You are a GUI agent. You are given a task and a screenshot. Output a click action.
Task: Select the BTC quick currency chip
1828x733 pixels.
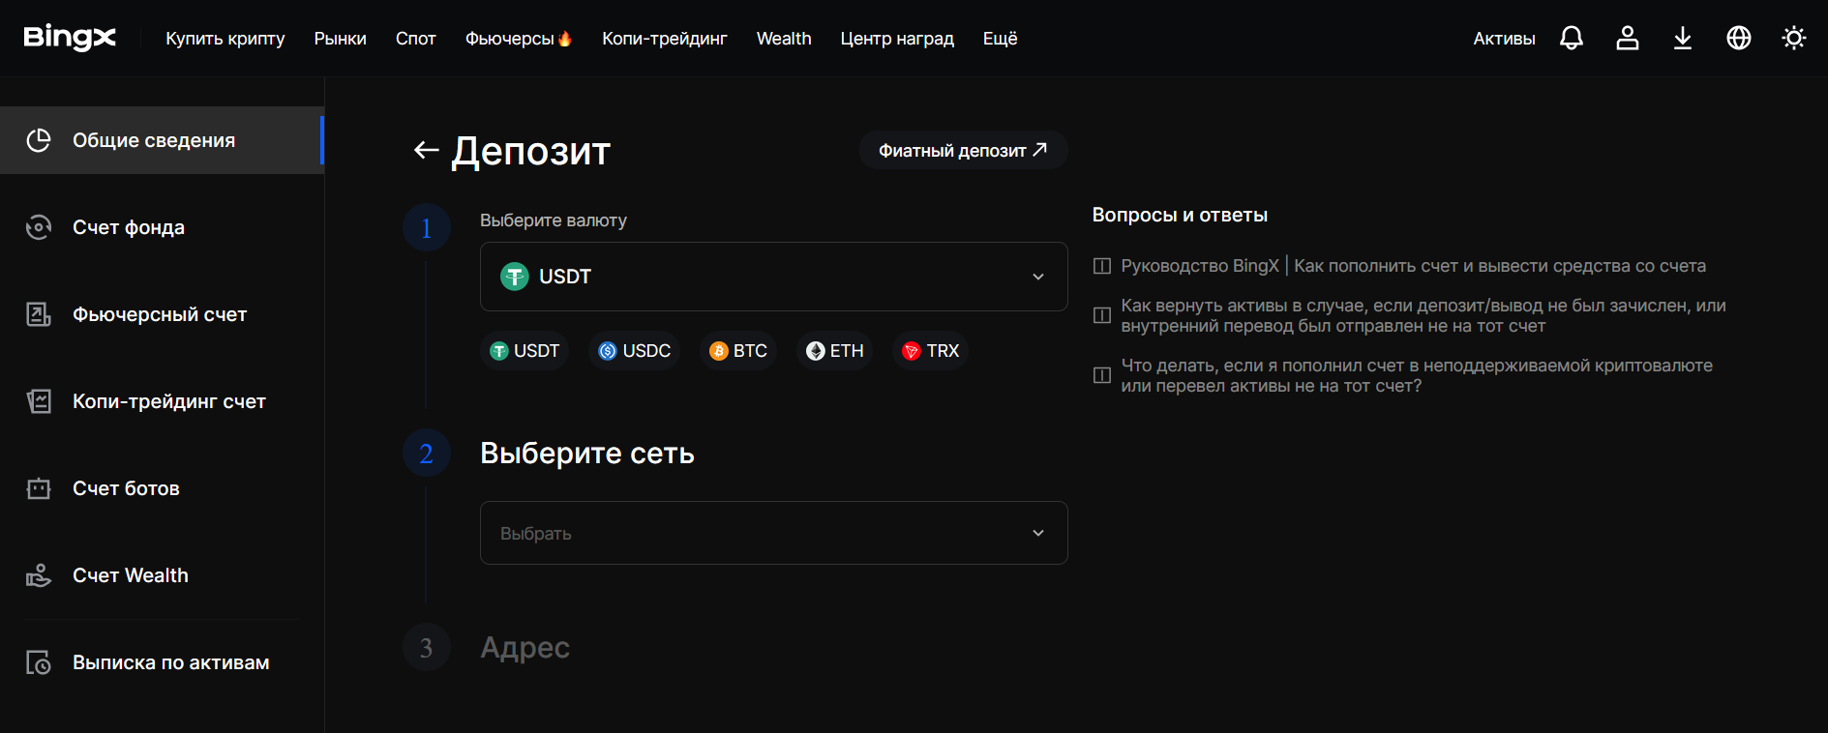click(738, 351)
